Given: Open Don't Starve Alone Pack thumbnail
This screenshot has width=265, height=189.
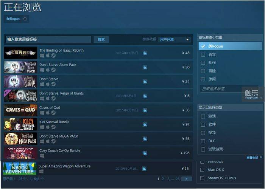Looking at the screenshot, I should coord(20,67).
